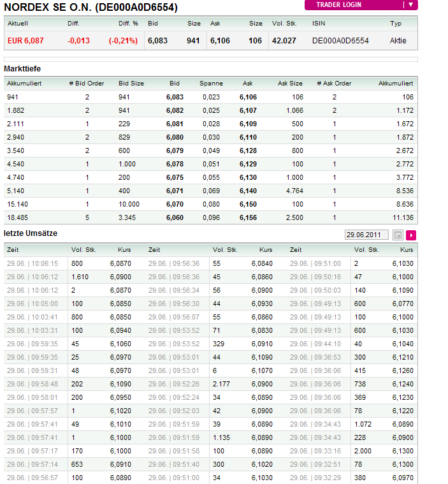Click the # Ask Order column header
448x484 pixels.
334,84
